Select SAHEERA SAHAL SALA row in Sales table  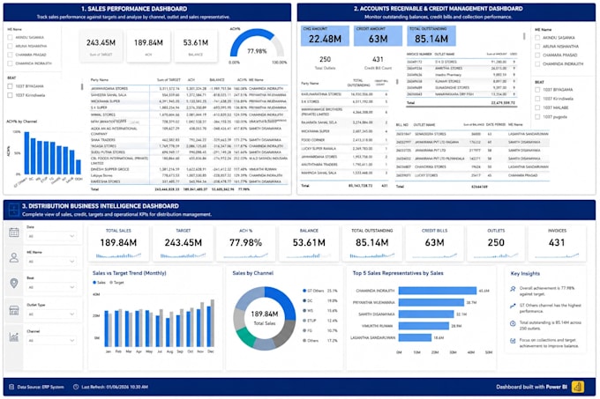[189, 95]
